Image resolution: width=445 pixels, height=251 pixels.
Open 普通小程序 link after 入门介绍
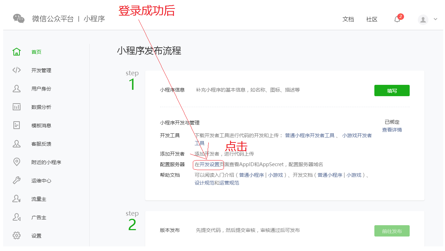[x=251, y=175]
